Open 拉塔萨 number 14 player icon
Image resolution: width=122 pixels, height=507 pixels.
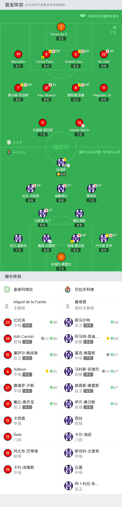[x=61, y=162]
